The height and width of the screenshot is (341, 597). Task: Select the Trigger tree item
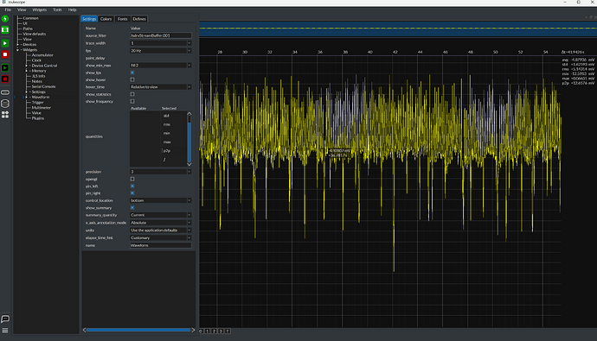pyautogui.click(x=37, y=103)
